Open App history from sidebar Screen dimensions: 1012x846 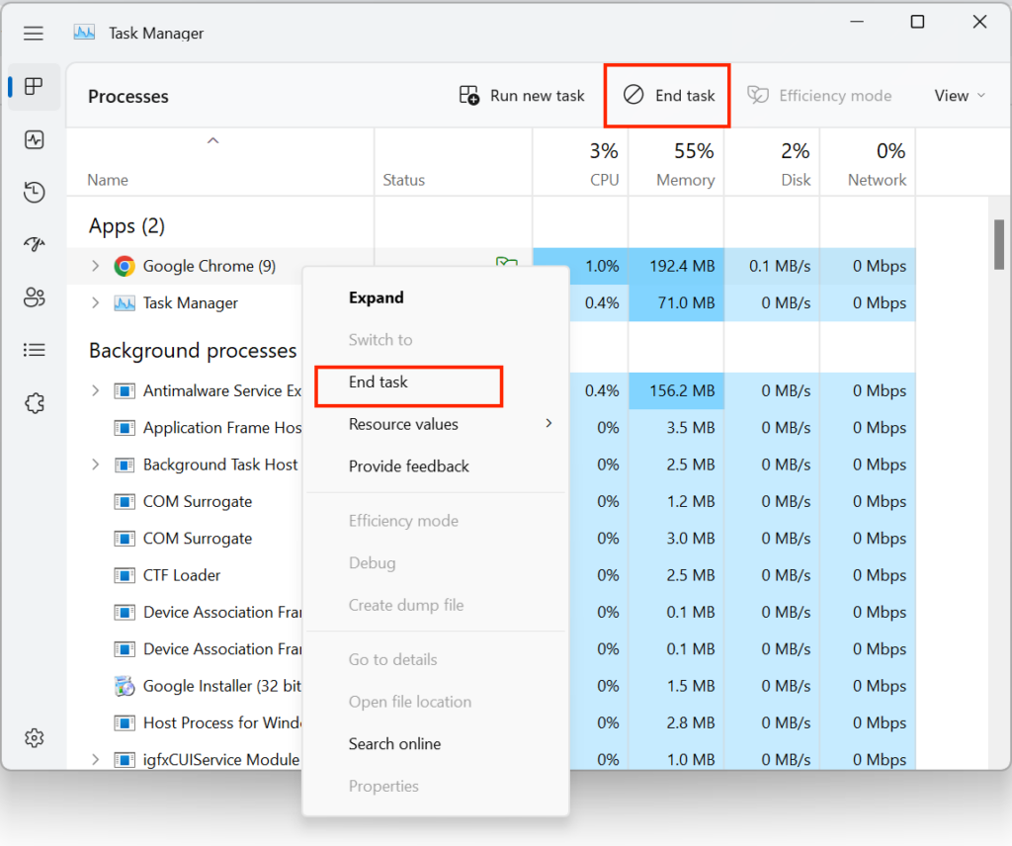click(x=35, y=192)
